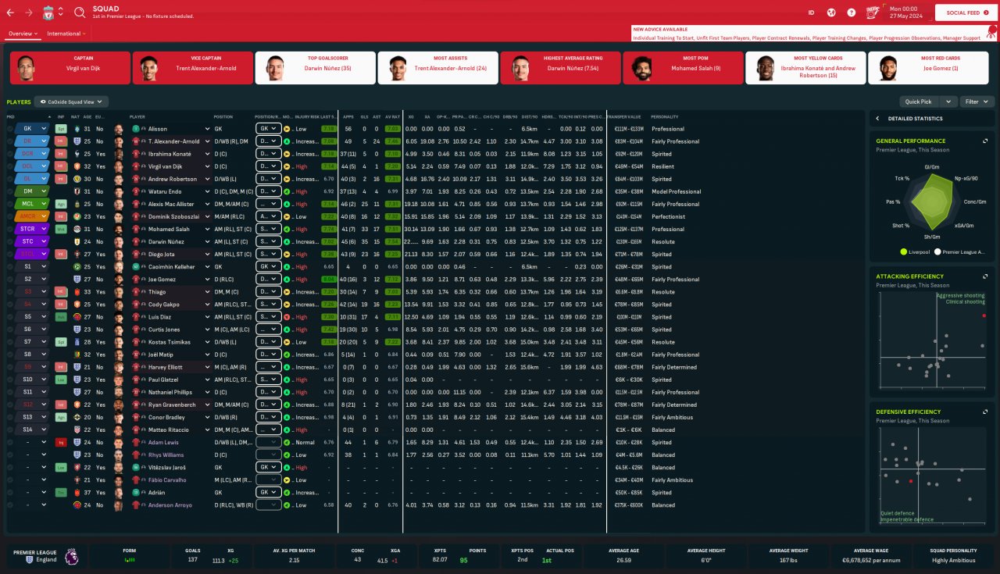Image resolution: width=1000 pixels, height=574 pixels.
Task: Click Darwin Núñez's nationality flag icon
Action: [x=77, y=241]
